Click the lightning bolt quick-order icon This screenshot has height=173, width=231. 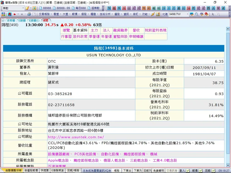[153, 14]
